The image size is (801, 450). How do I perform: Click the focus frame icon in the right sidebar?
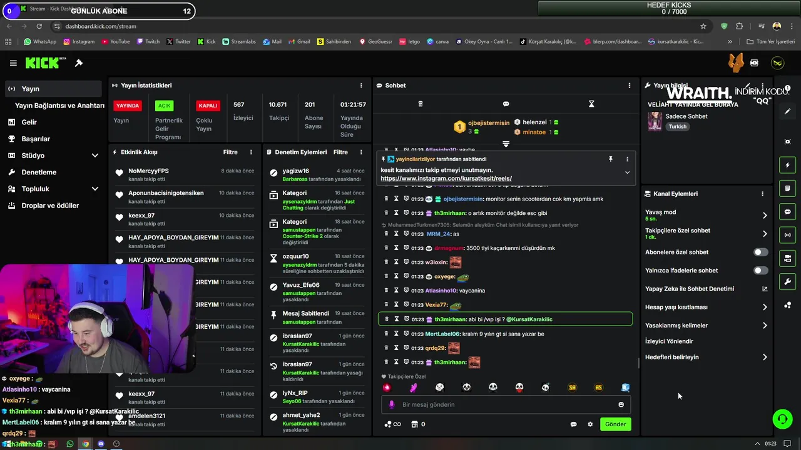tap(788, 142)
